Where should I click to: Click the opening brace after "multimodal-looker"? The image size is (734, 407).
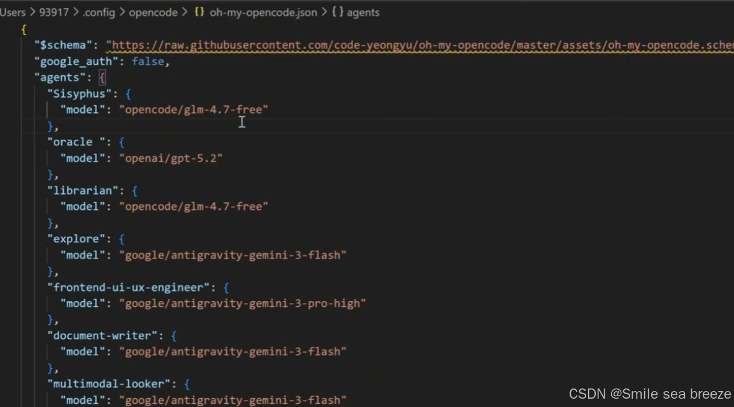tap(187, 384)
